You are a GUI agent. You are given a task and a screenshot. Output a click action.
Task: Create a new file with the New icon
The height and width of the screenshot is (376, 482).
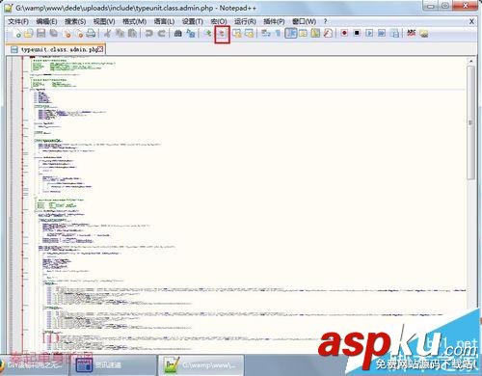click(17, 33)
